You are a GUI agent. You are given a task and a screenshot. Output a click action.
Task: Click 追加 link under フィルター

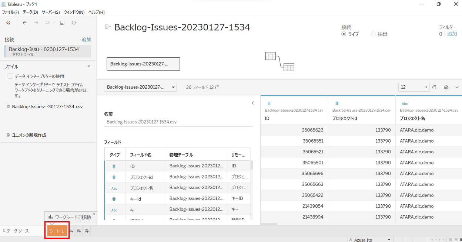click(452, 34)
